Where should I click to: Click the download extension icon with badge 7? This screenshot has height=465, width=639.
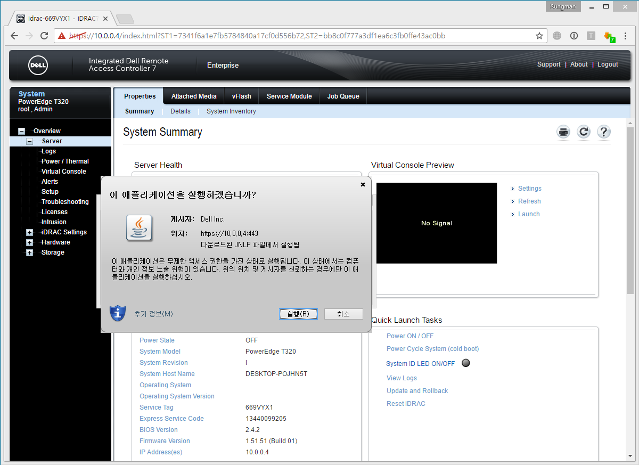coord(609,36)
